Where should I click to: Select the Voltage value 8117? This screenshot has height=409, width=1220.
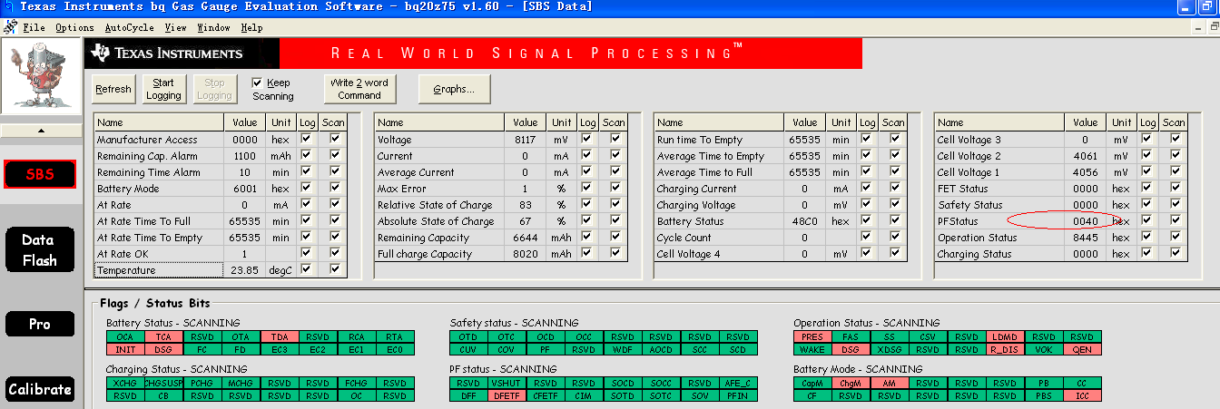[526, 140]
